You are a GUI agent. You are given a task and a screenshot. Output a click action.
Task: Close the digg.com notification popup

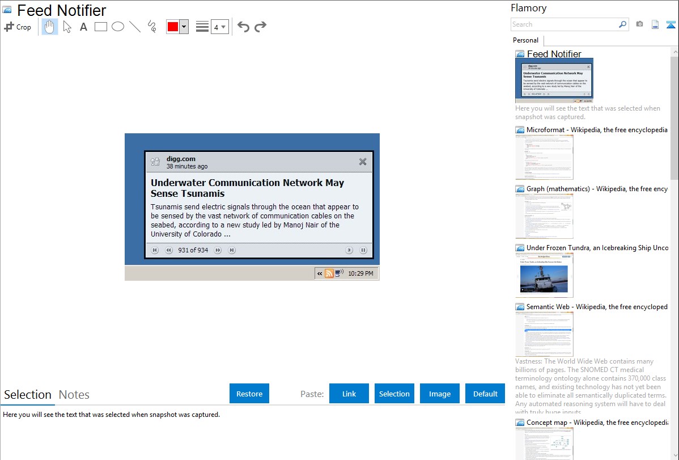363,162
